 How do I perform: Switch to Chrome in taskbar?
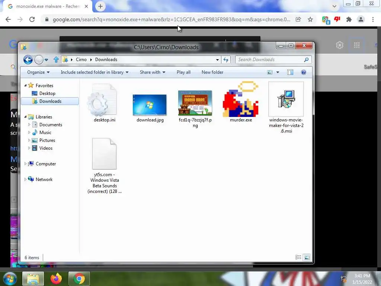tap(79, 279)
